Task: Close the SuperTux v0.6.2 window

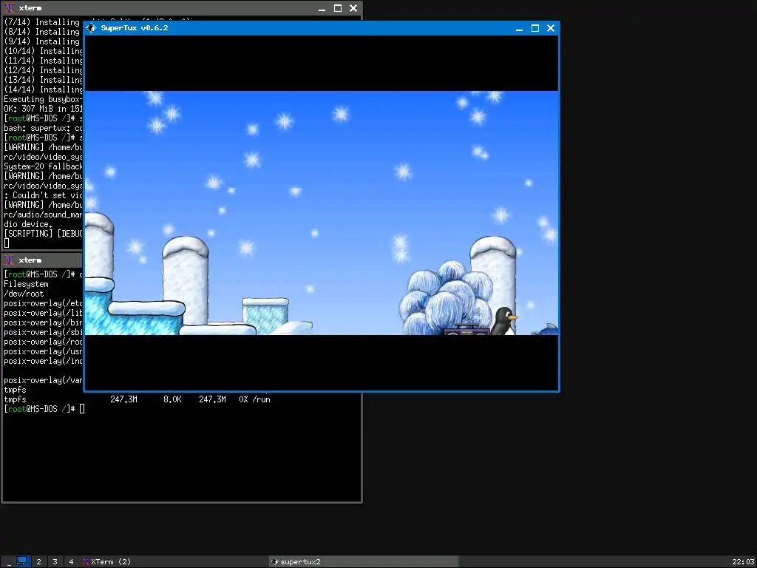Action: point(550,29)
